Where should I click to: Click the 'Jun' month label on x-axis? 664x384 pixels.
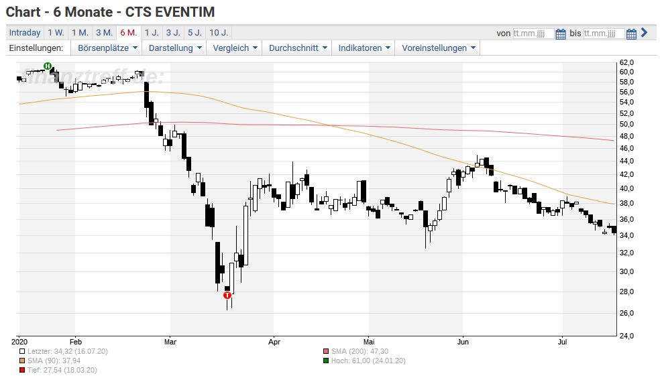coord(463,342)
